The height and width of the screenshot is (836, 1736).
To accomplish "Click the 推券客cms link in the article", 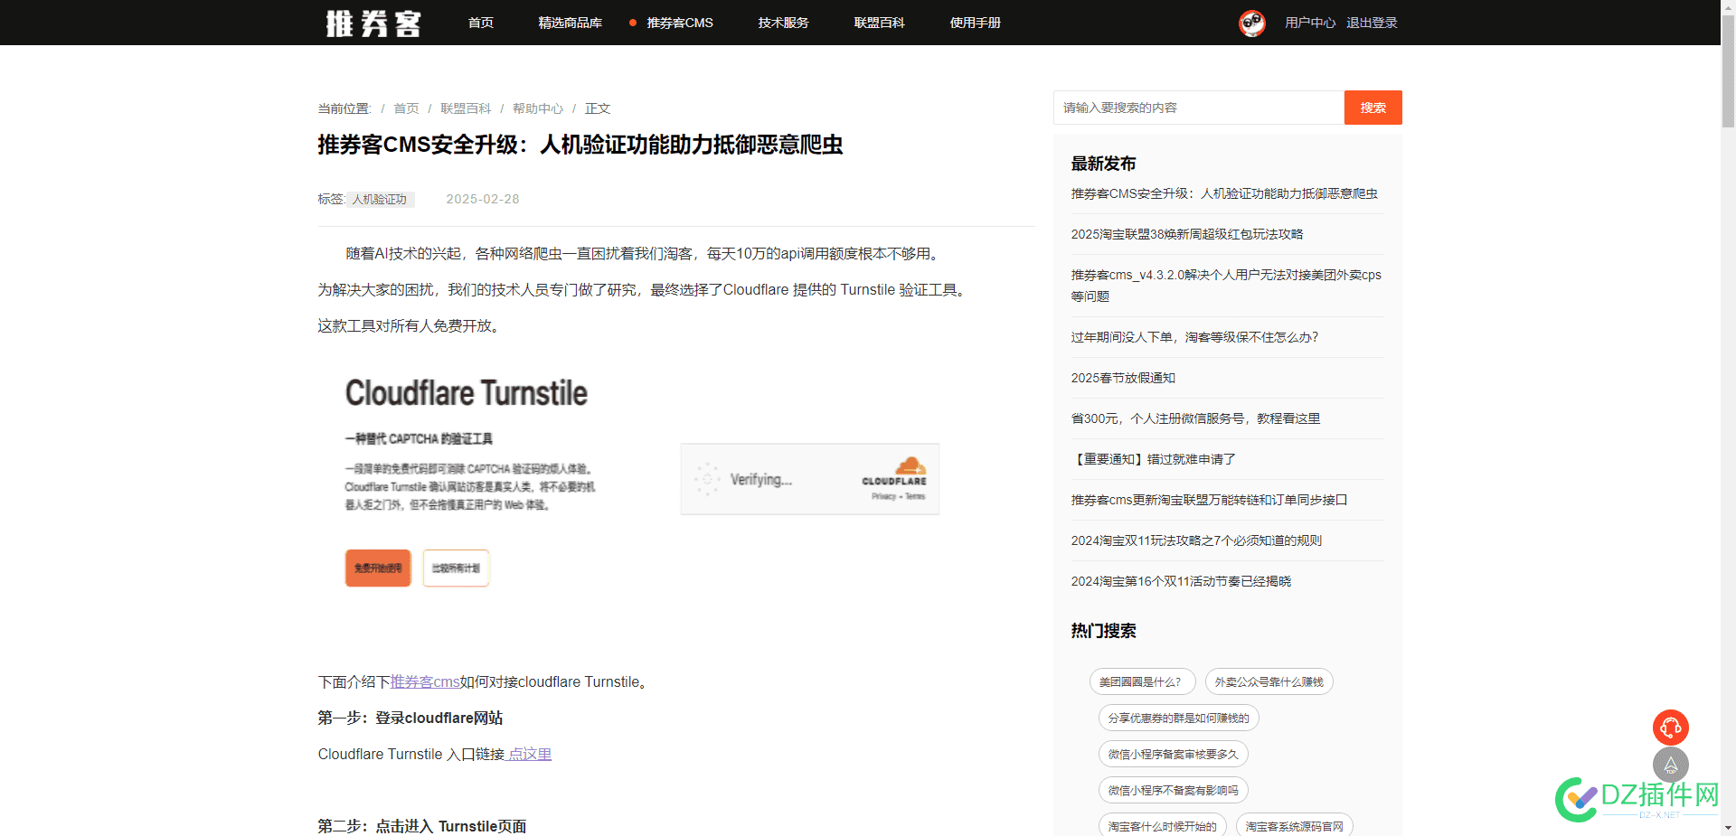I will click(425, 682).
